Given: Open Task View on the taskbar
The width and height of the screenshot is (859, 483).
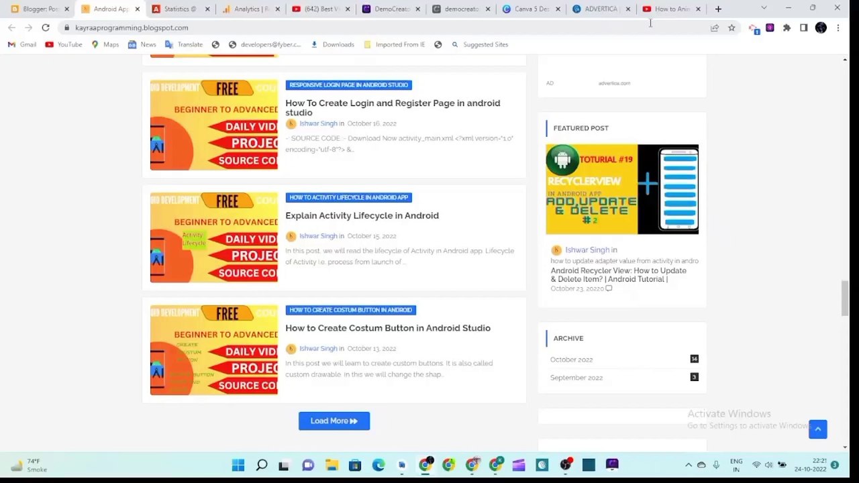Looking at the screenshot, I should pyautogui.click(x=284, y=465).
